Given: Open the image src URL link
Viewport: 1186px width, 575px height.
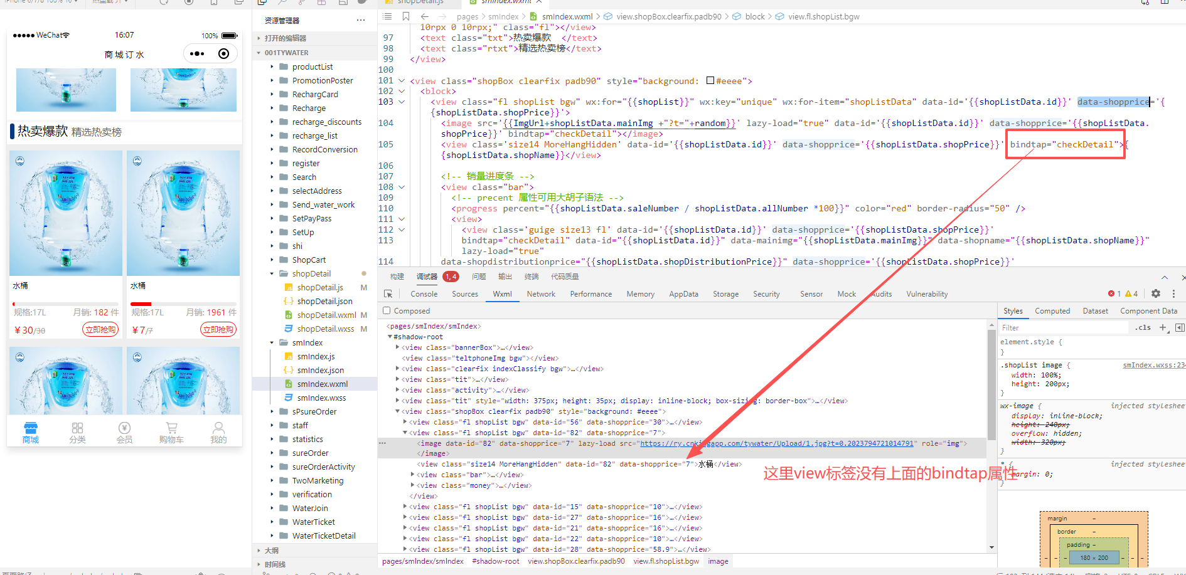Looking at the screenshot, I should (777, 443).
